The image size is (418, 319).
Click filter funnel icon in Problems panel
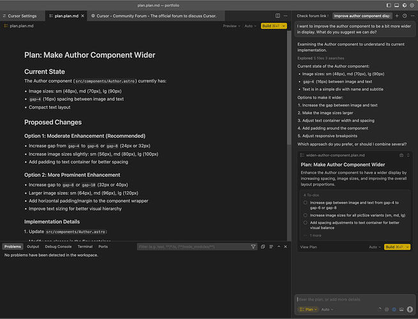click(x=253, y=247)
